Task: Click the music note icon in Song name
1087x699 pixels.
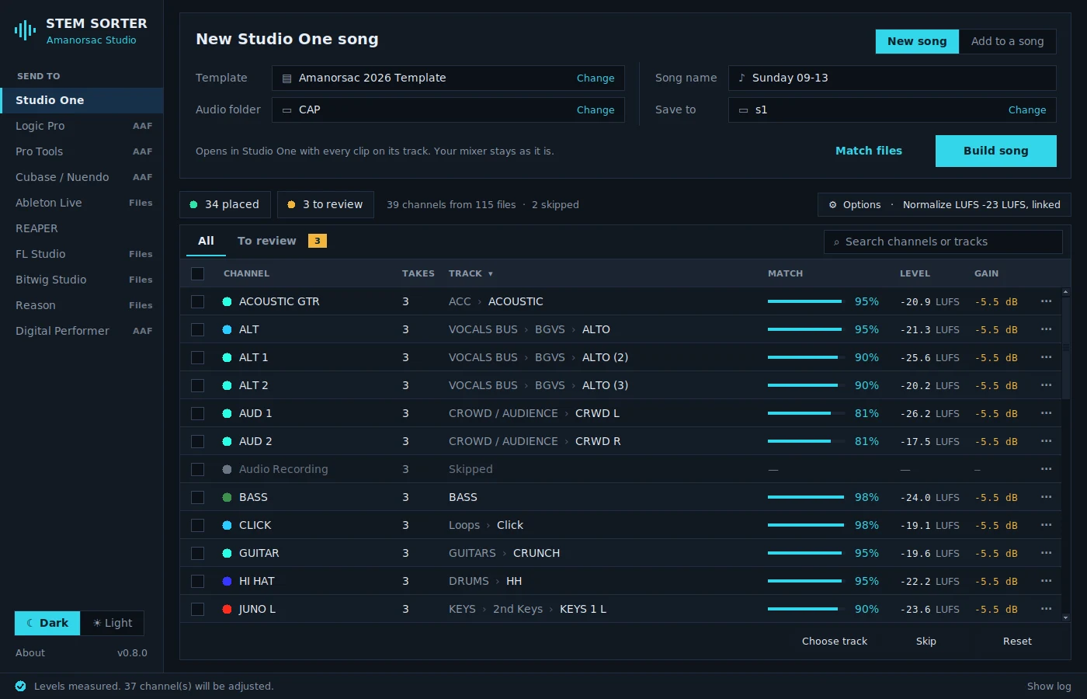Action: 741,78
